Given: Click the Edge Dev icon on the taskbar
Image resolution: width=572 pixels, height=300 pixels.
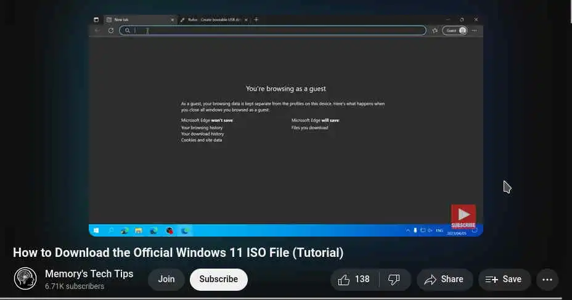Looking at the screenshot, I should pyautogui.click(x=125, y=230).
